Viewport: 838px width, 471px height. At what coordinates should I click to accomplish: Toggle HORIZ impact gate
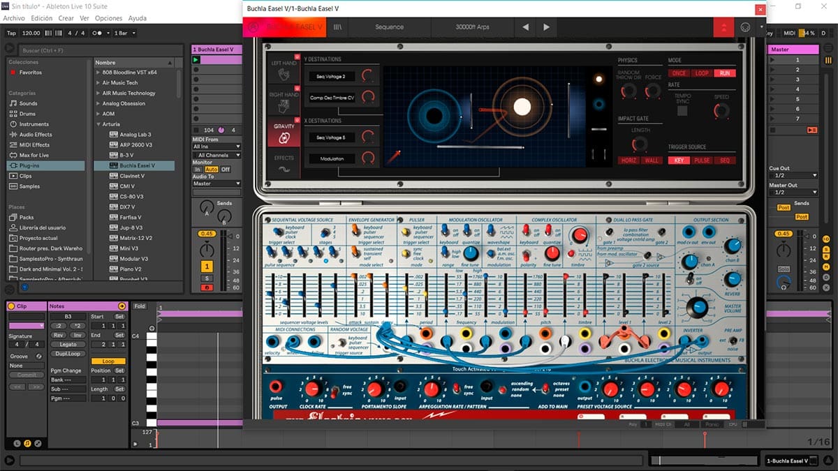pyautogui.click(x=628, y=160)
